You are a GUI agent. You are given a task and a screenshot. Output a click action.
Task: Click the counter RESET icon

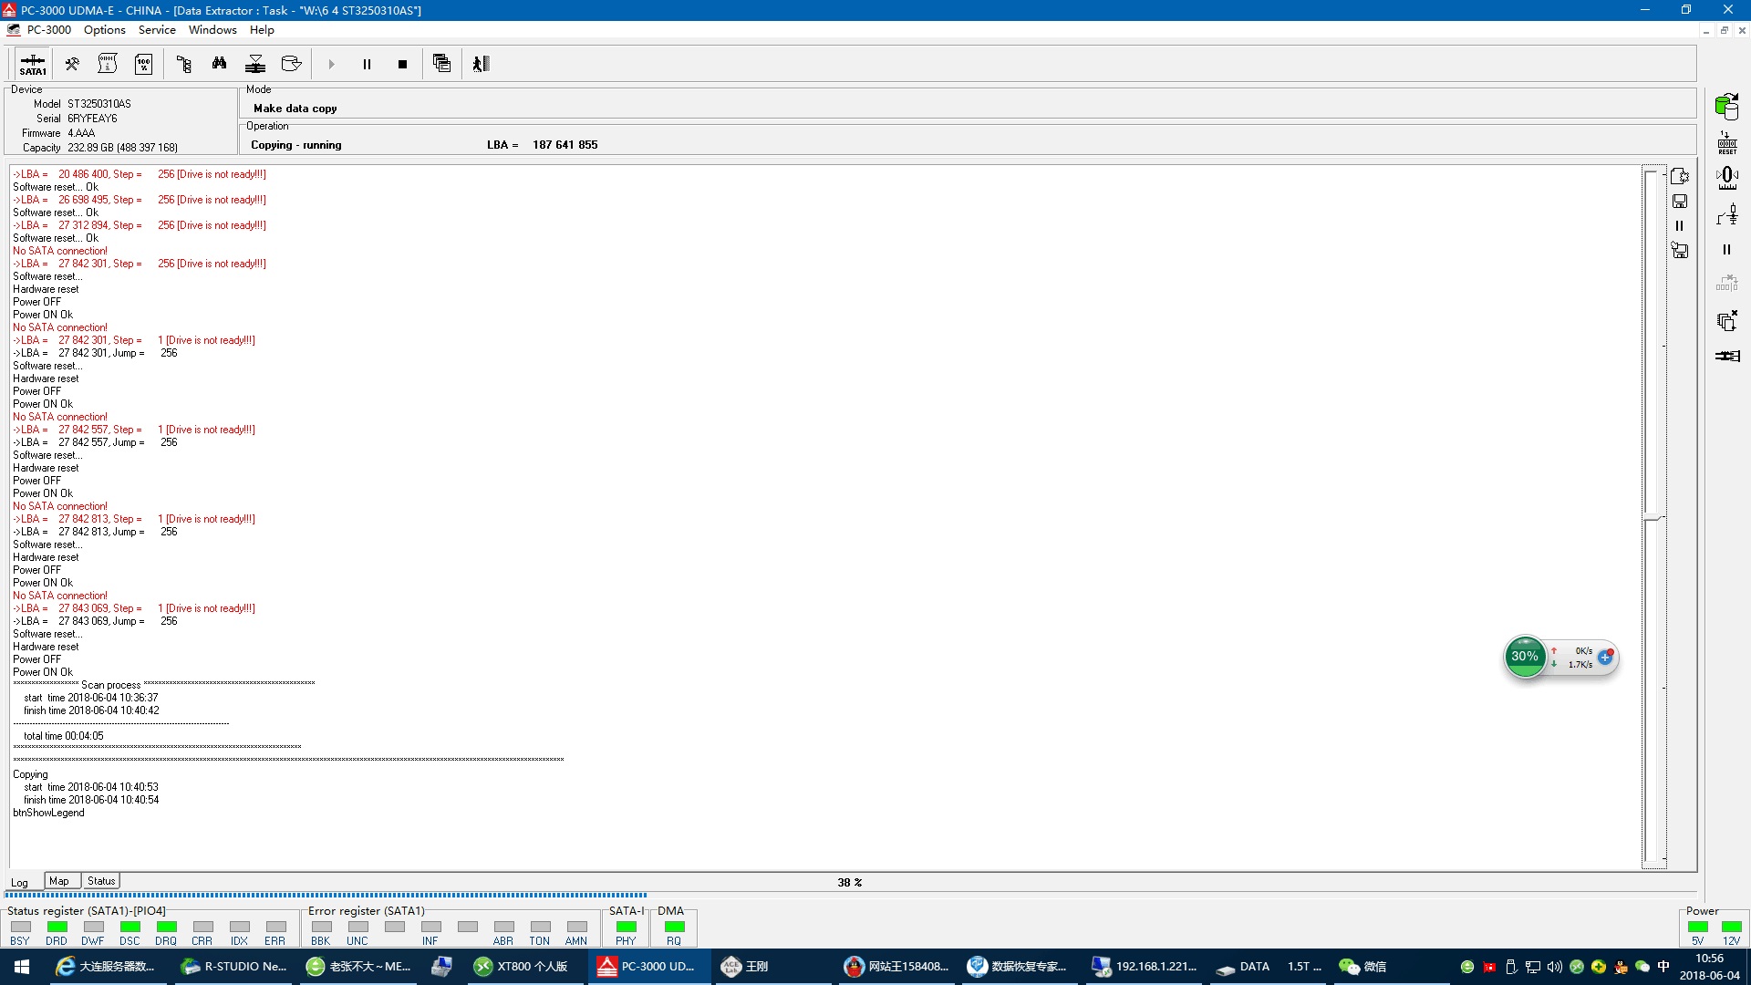1726,142
